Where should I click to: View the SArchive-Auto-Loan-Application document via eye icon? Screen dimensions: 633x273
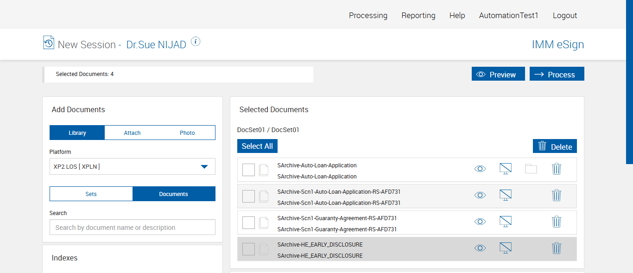[x=480, y=169]
